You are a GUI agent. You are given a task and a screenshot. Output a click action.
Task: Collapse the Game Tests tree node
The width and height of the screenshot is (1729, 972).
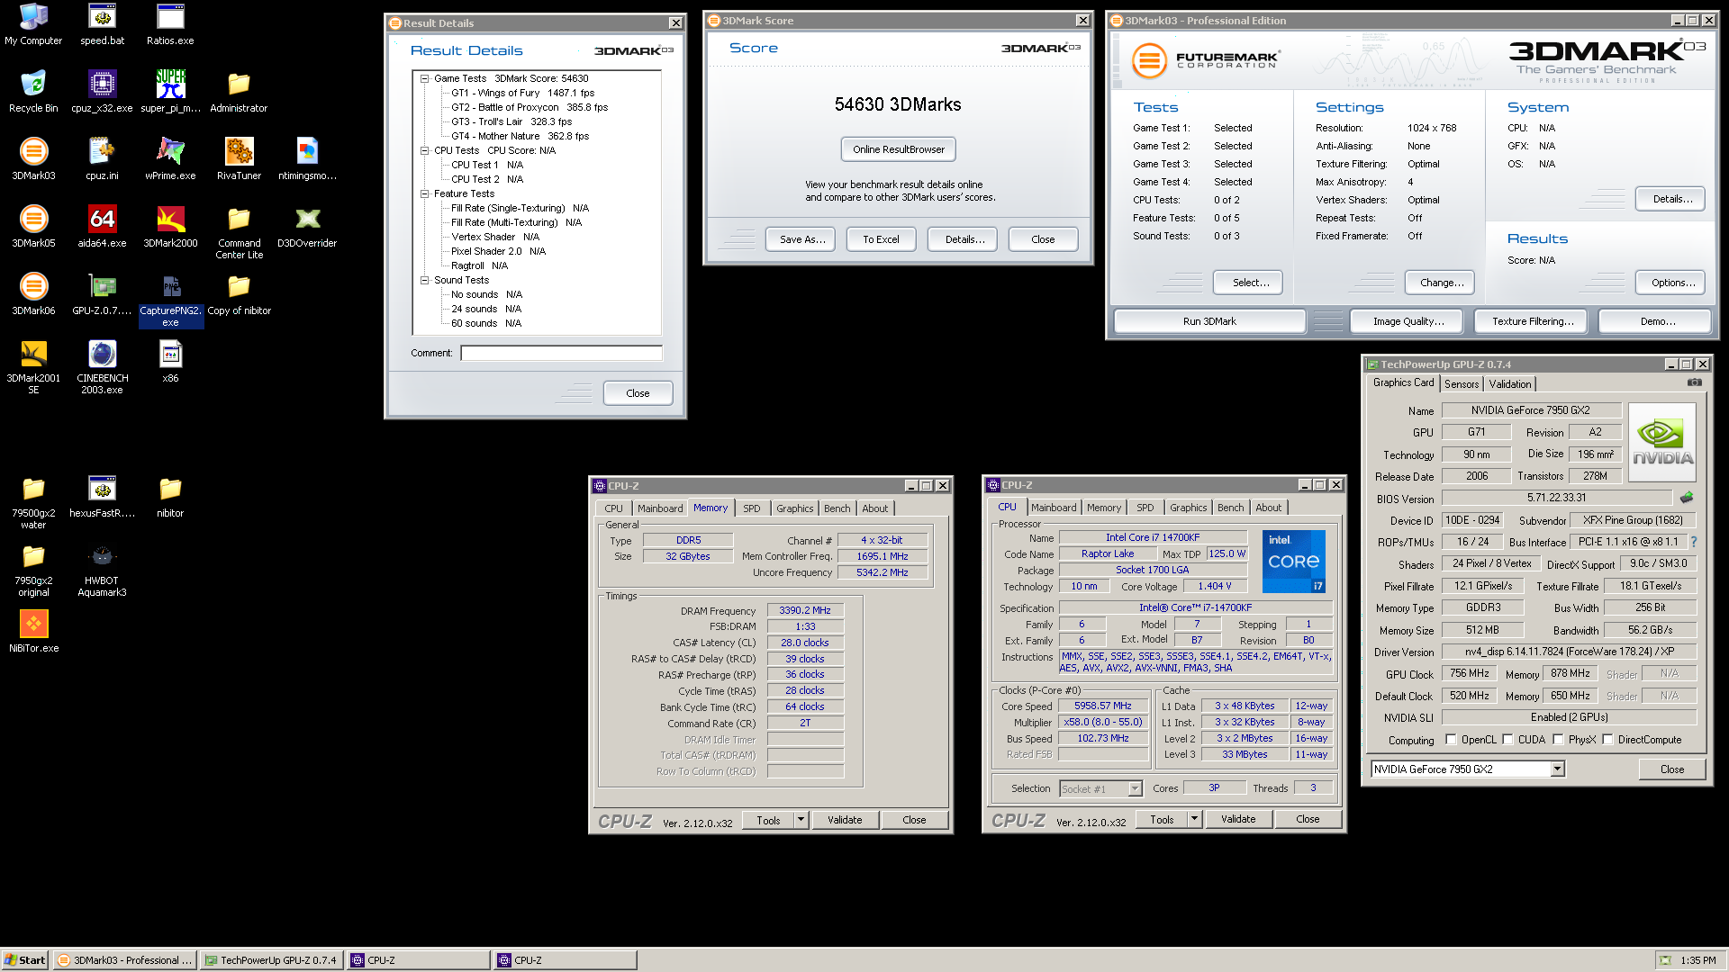click(x=424, y=78)
